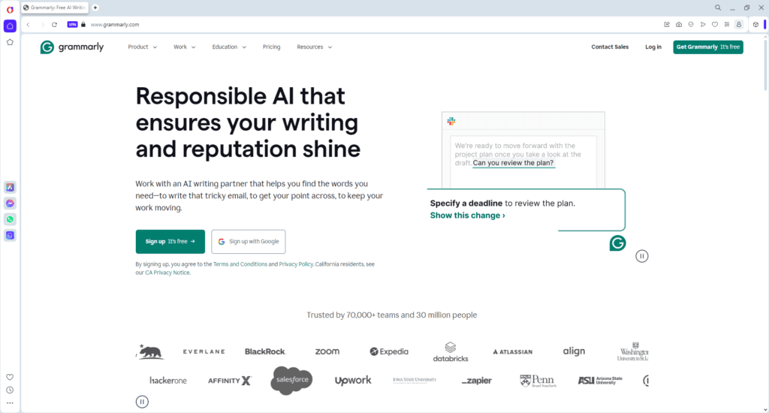Click the Affinity X logo
The image size is (769, 413).
[x=230, y=381]
